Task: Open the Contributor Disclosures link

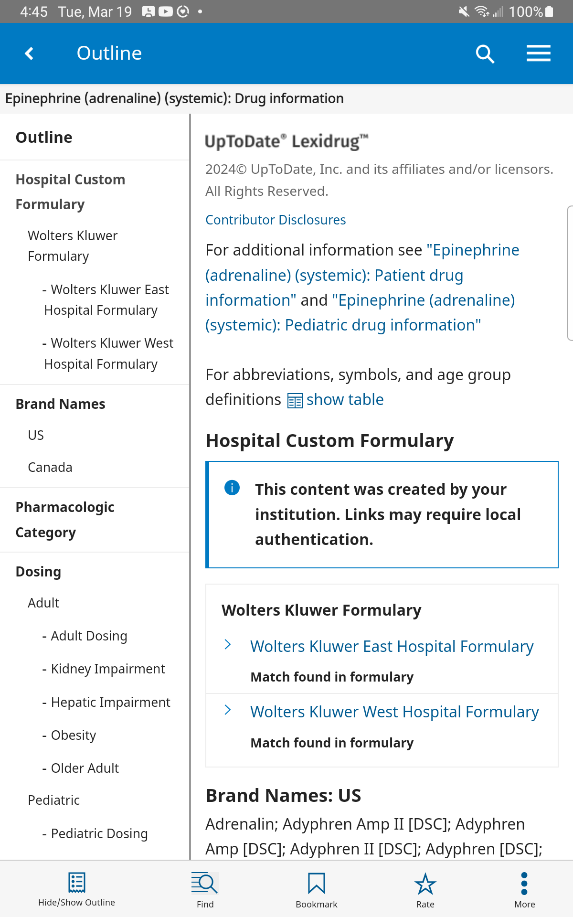Action: click(x=276, y=220)
